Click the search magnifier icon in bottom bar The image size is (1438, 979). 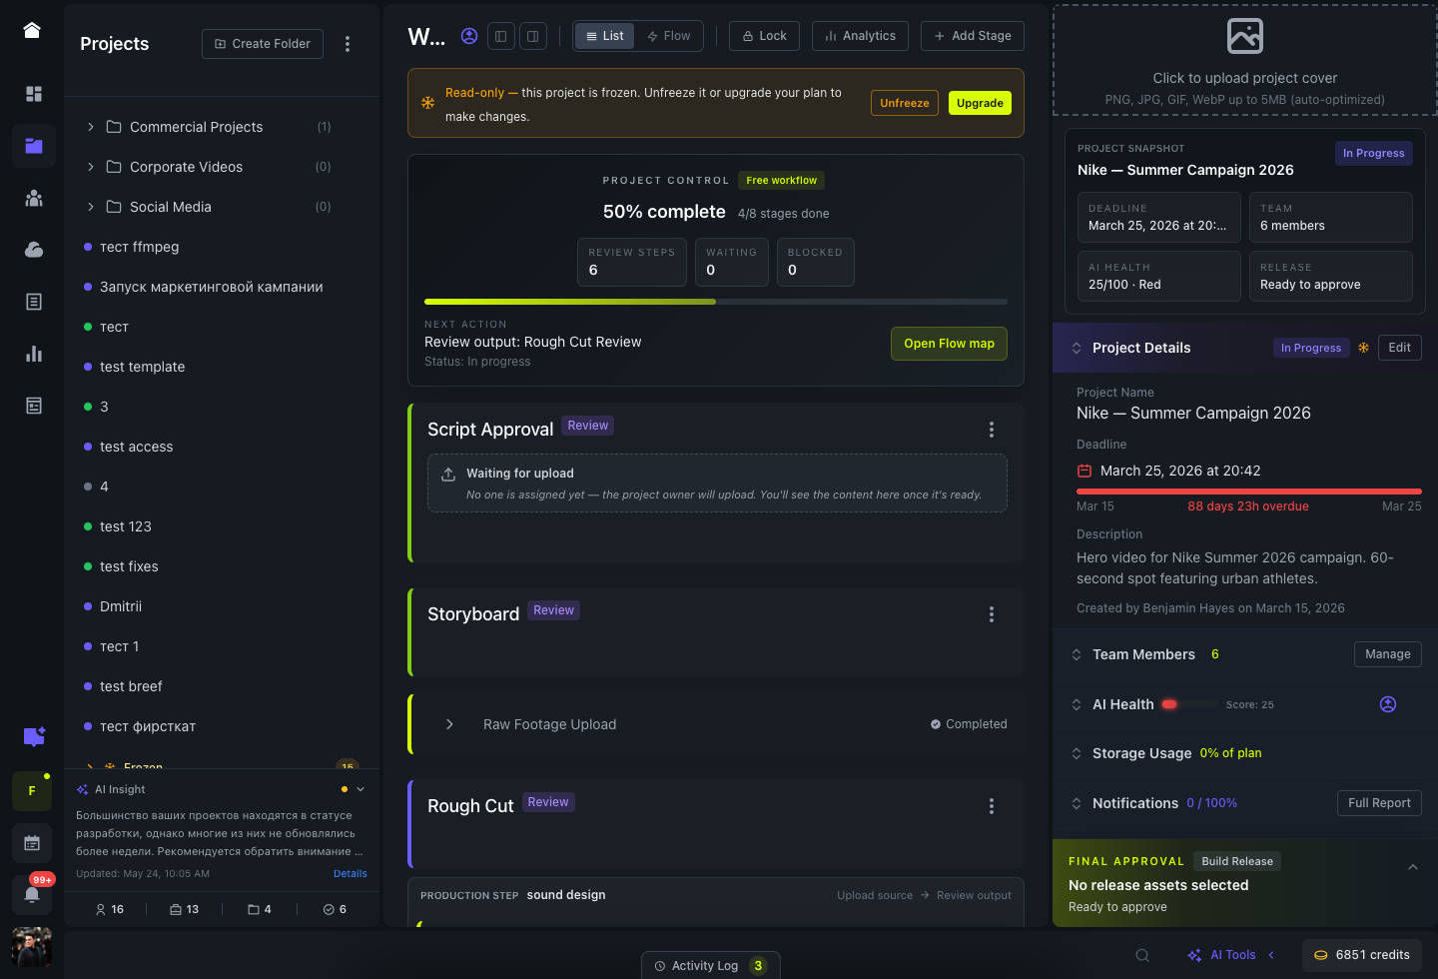pos(1142,955)
